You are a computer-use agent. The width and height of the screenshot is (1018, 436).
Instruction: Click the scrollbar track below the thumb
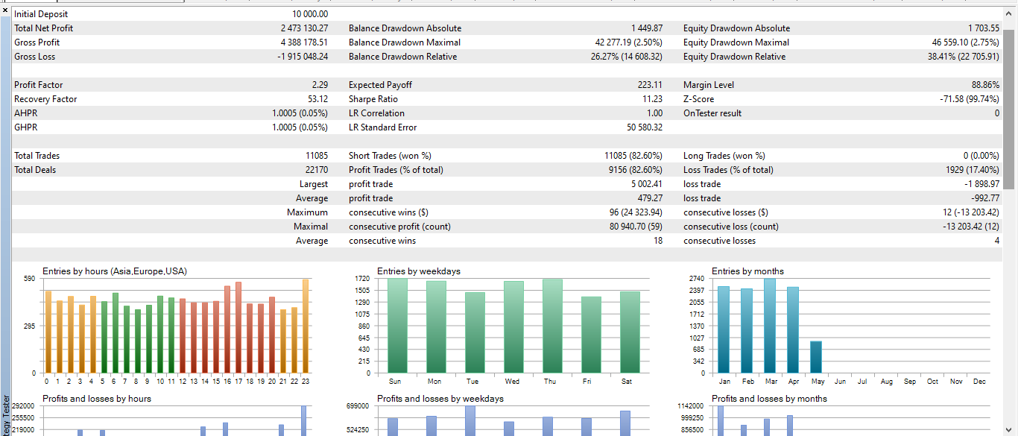pos(1009,313)
